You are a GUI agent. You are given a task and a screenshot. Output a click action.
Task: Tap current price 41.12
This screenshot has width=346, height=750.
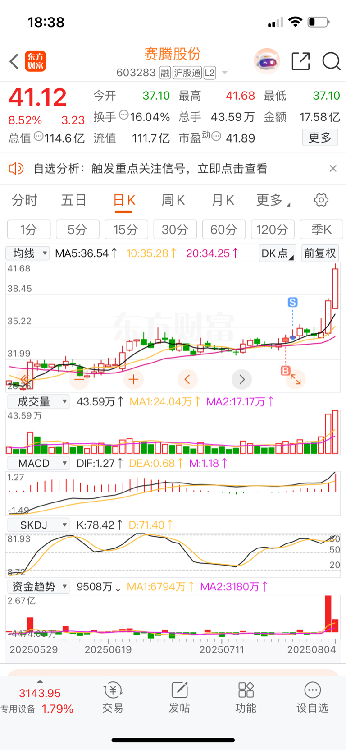[x=38, y=97]
